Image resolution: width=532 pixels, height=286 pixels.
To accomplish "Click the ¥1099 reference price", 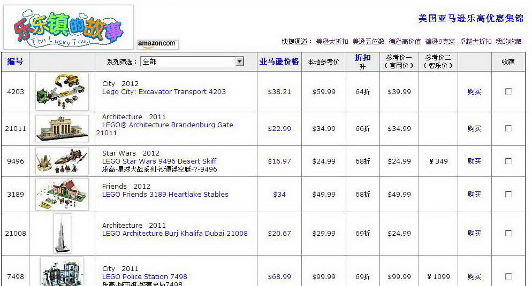I will click(x=438, y=276).
